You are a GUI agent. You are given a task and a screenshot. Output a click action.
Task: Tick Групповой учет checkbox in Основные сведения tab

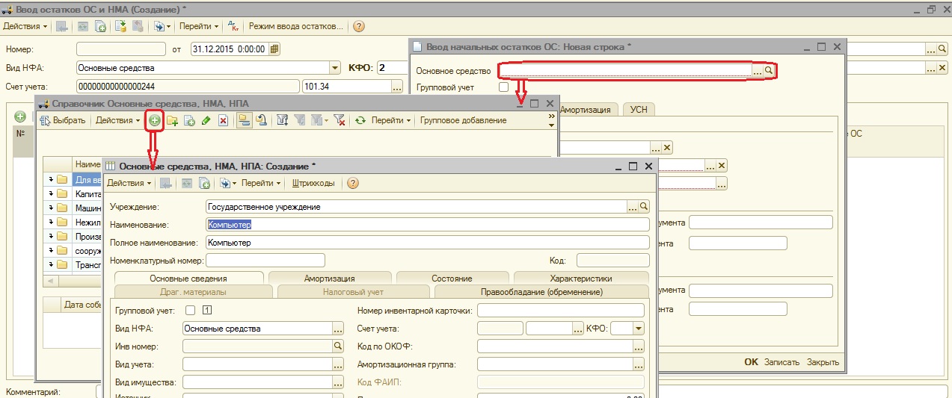point(190,311)
